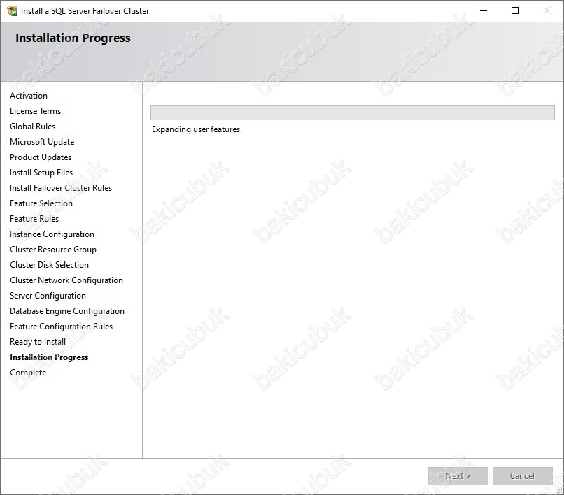The image size is (564, 495).
Task: Select the Install Setup Files step
Action: pos(41,173)
